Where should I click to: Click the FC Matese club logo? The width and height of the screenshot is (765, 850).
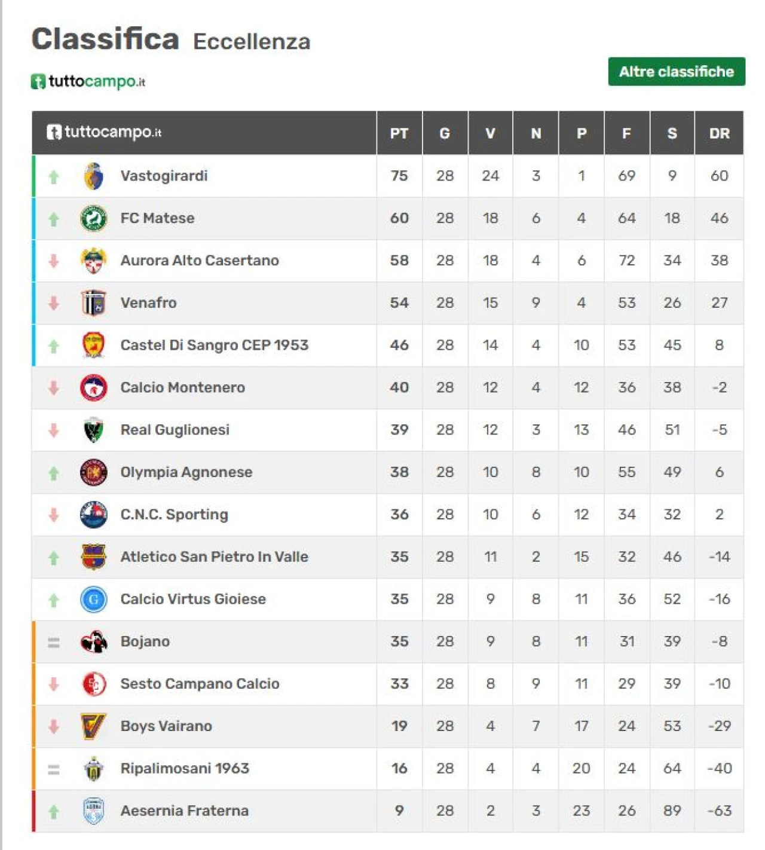94,218
